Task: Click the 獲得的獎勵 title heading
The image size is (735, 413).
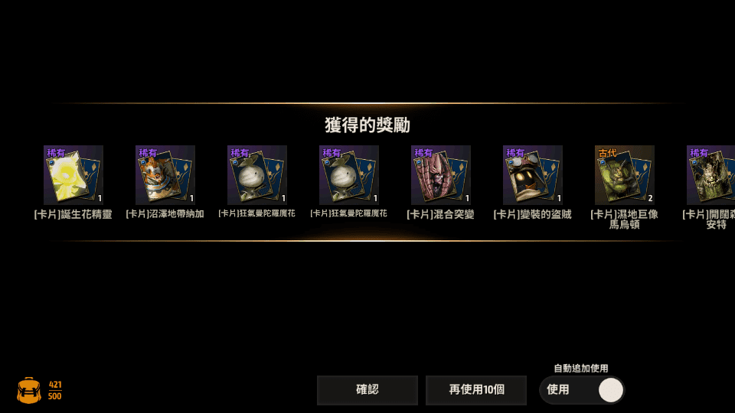Action: pyautogui.click(x=367, y=125)
